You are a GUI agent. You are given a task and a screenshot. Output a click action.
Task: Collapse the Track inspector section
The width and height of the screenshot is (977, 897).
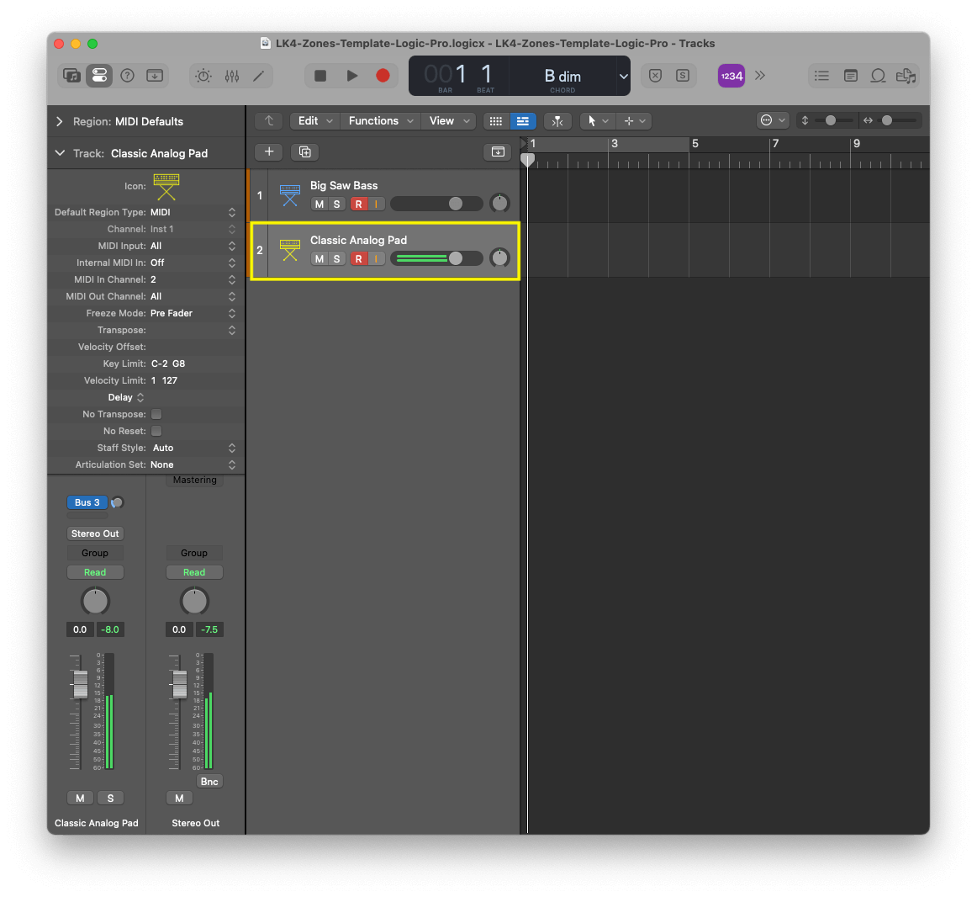coord(60,153)
